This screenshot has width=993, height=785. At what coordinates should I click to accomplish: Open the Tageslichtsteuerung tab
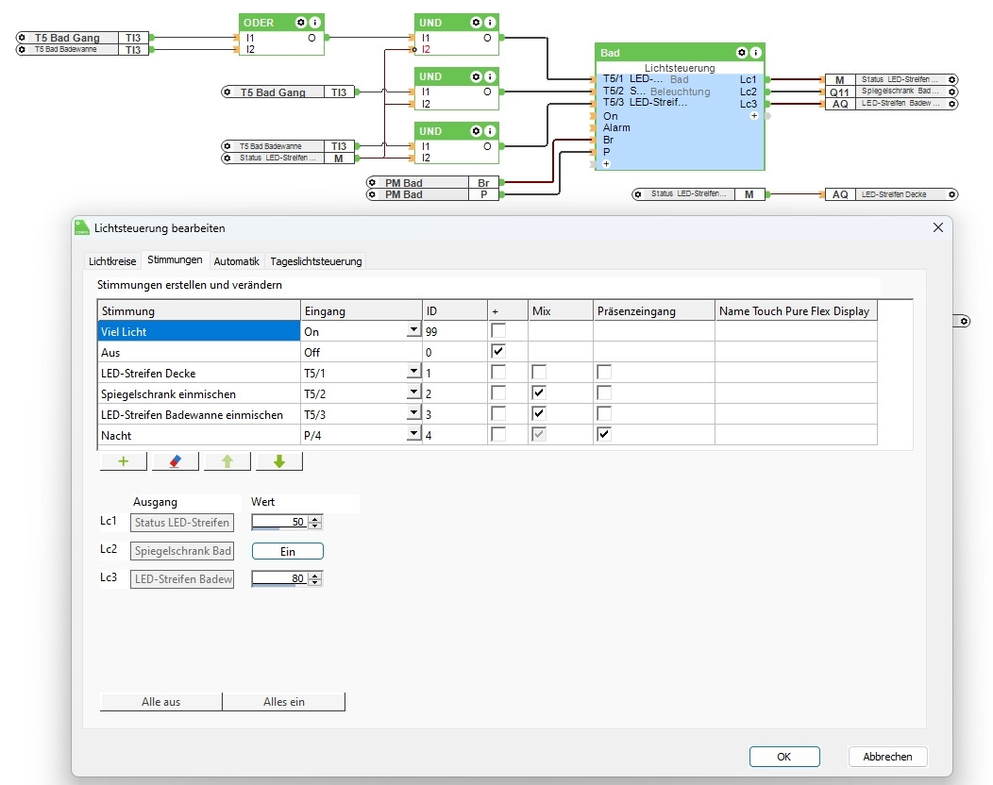click(x=315, y=261)
